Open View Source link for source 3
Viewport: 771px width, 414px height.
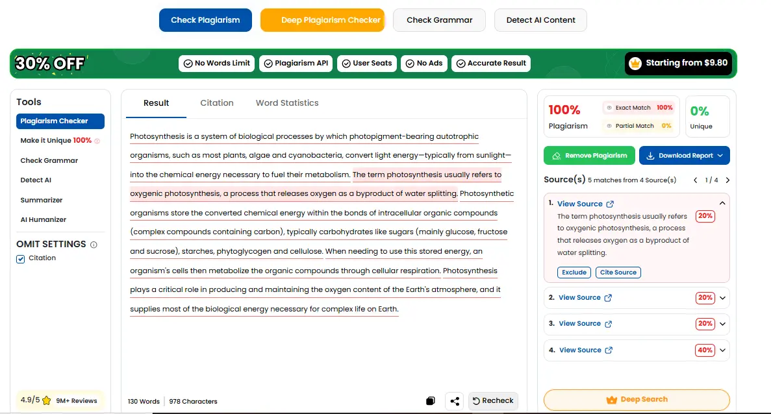click(580, 324)
